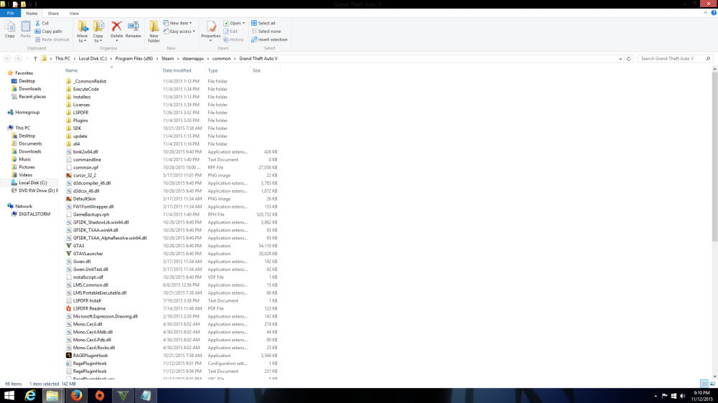
Task: Go to Steam in the address breadcrumb
Action: point(167,59)
